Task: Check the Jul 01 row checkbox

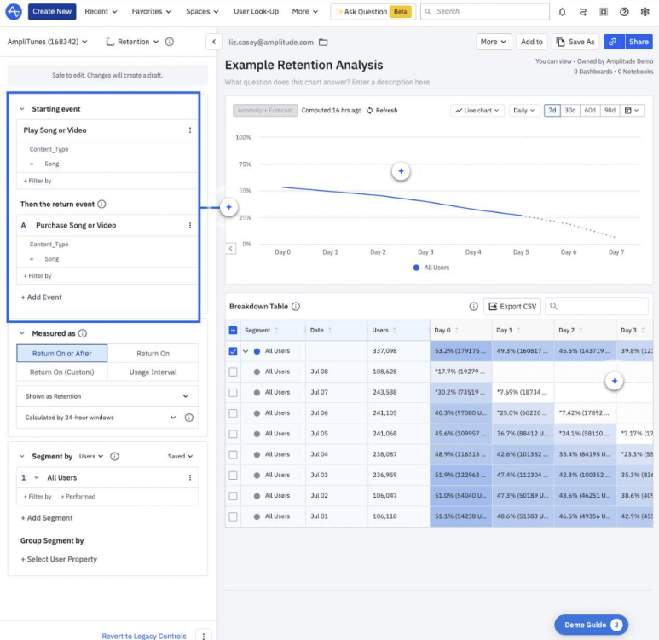Action: click(234, 516)
